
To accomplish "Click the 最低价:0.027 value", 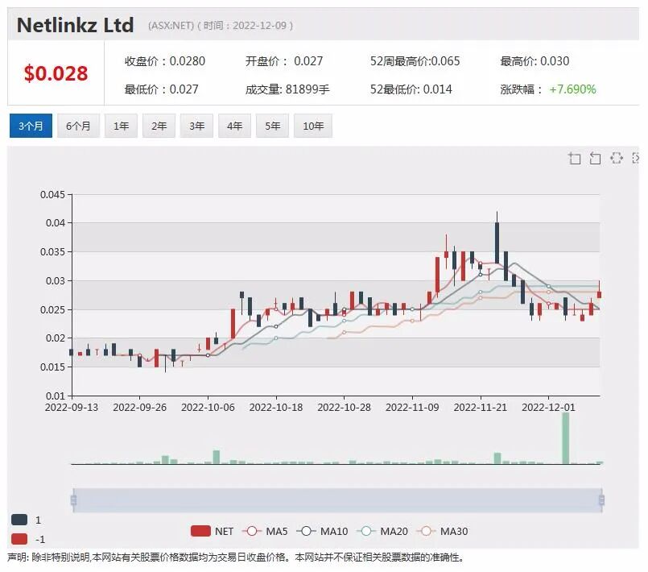I will pos(161,89).
